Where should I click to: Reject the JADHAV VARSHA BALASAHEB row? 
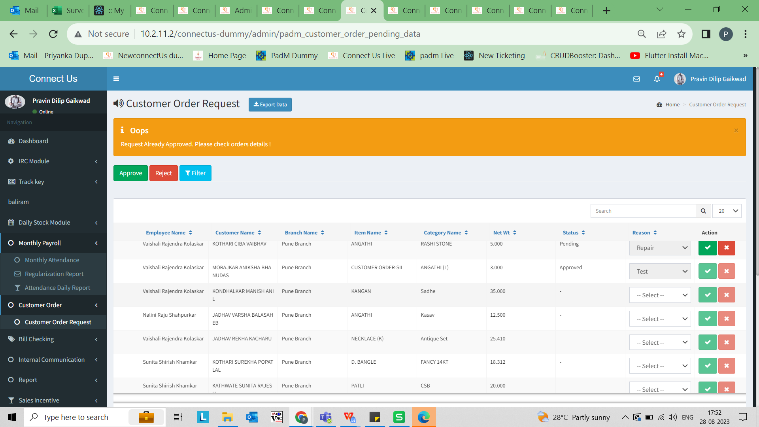tap(727, 319)
